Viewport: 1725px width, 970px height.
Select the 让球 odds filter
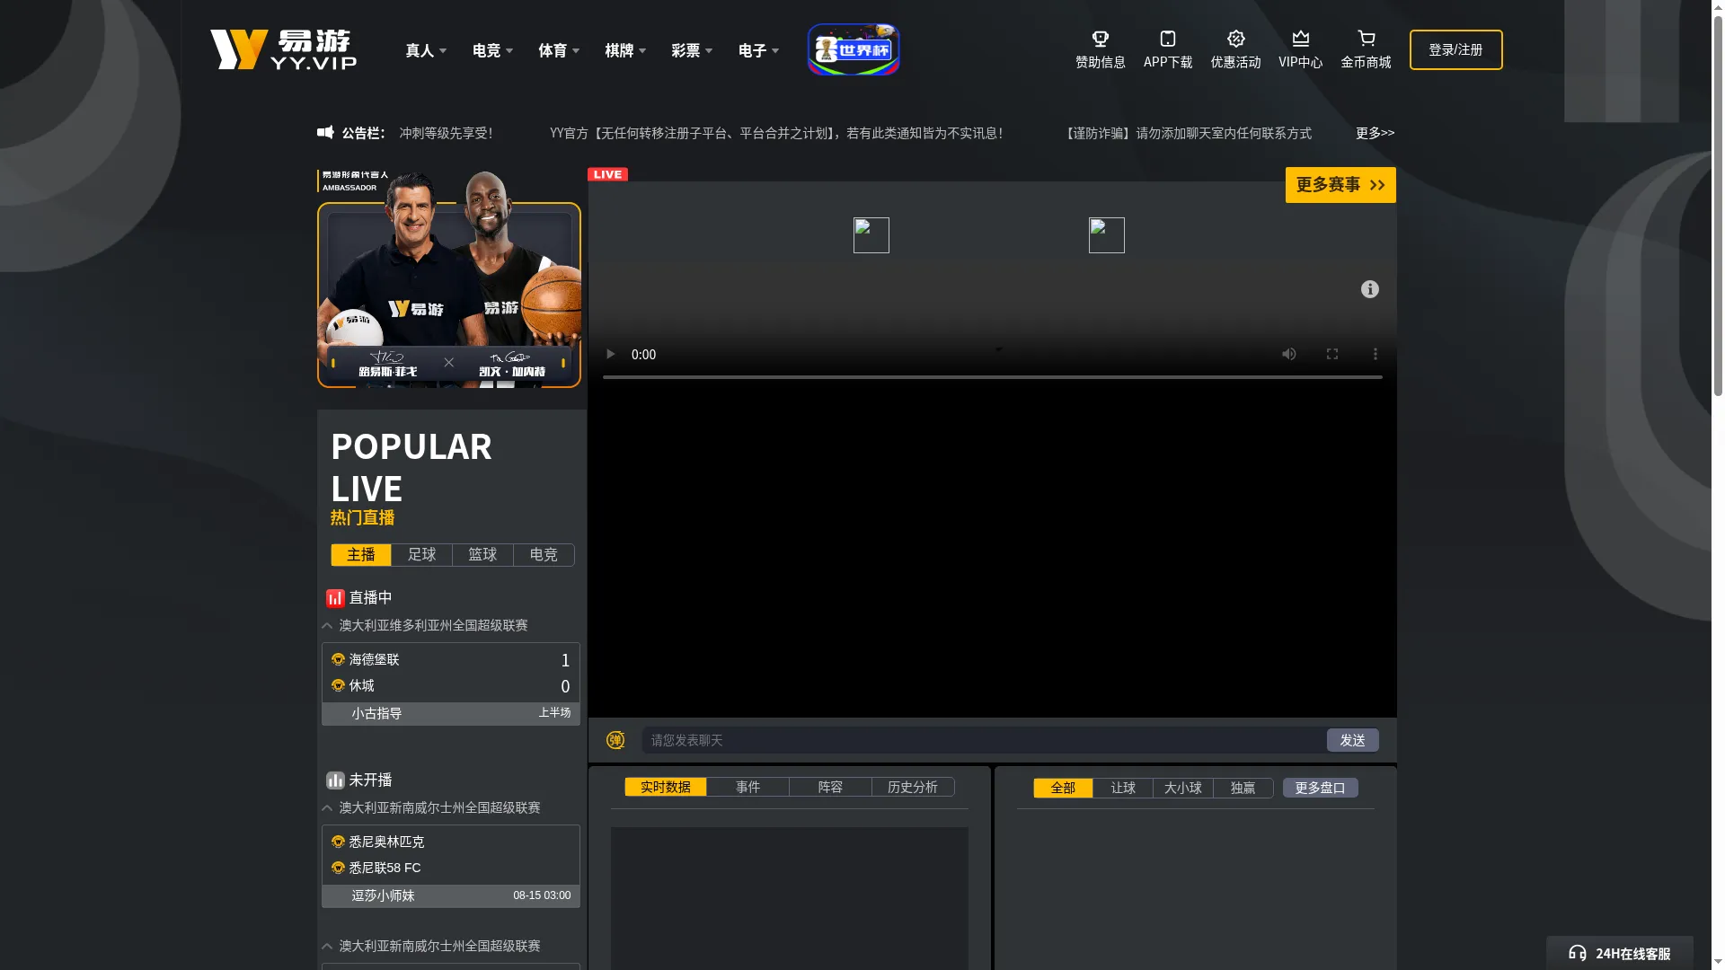click(x=1123, y=789)
